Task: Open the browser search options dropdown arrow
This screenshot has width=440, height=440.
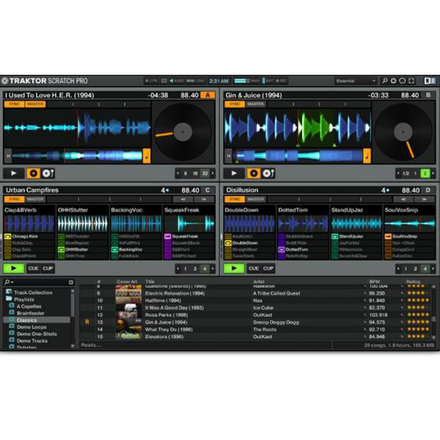Action: 12,282
